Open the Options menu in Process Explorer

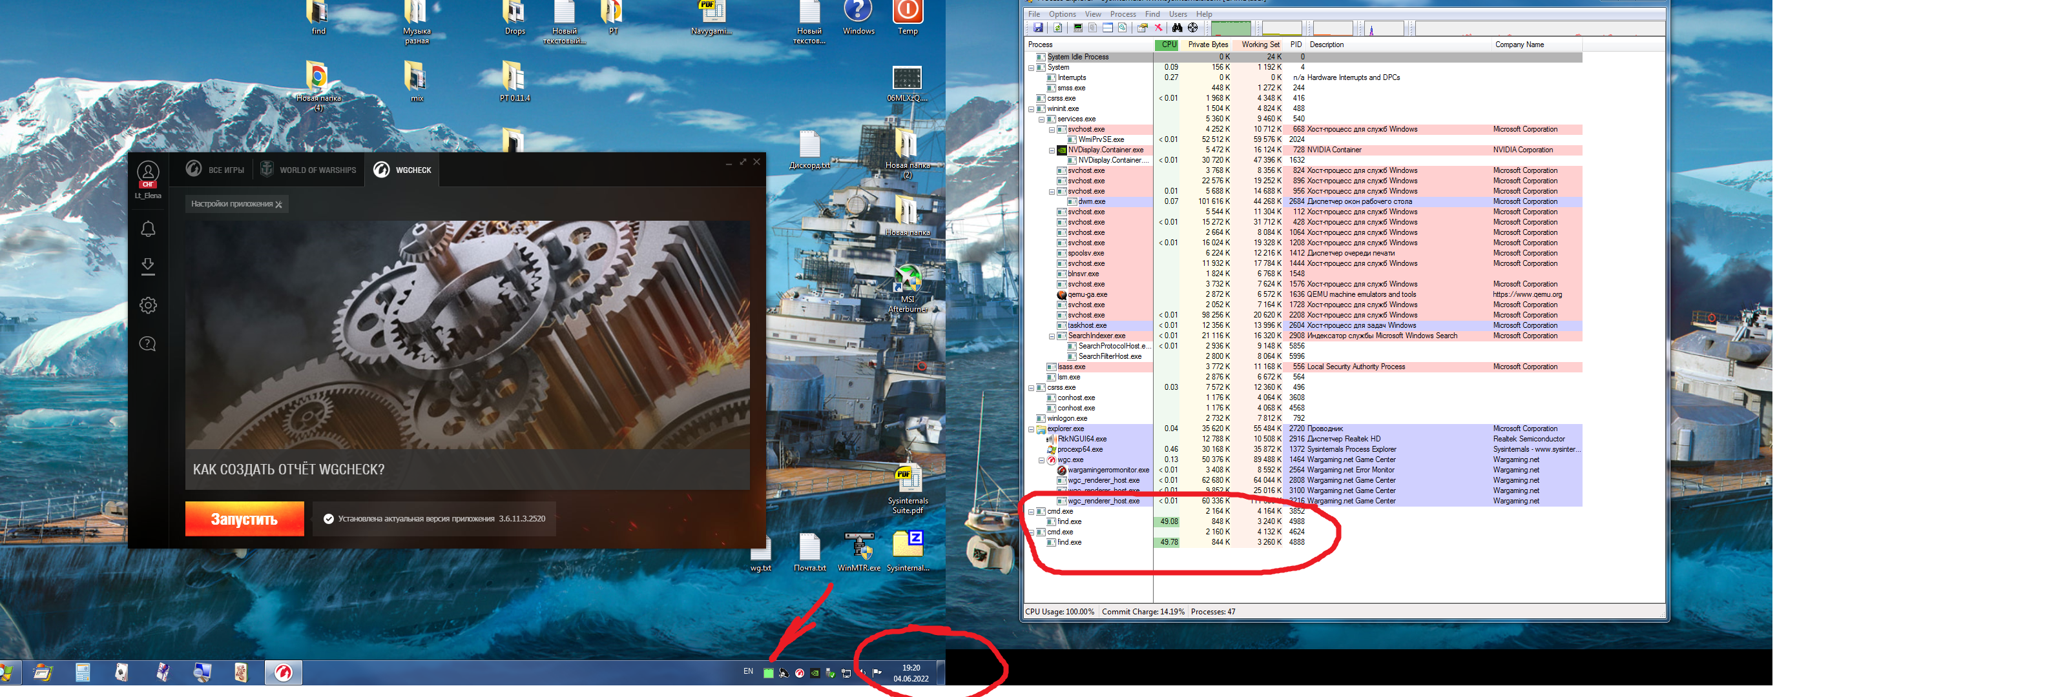point(1061,14)
